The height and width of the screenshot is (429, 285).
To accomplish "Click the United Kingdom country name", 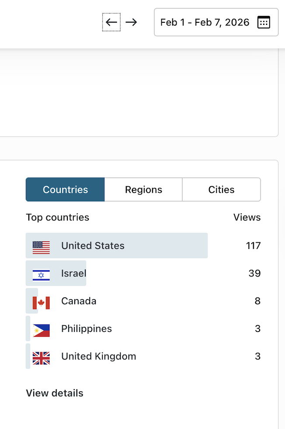I will (x=99, y=356).
